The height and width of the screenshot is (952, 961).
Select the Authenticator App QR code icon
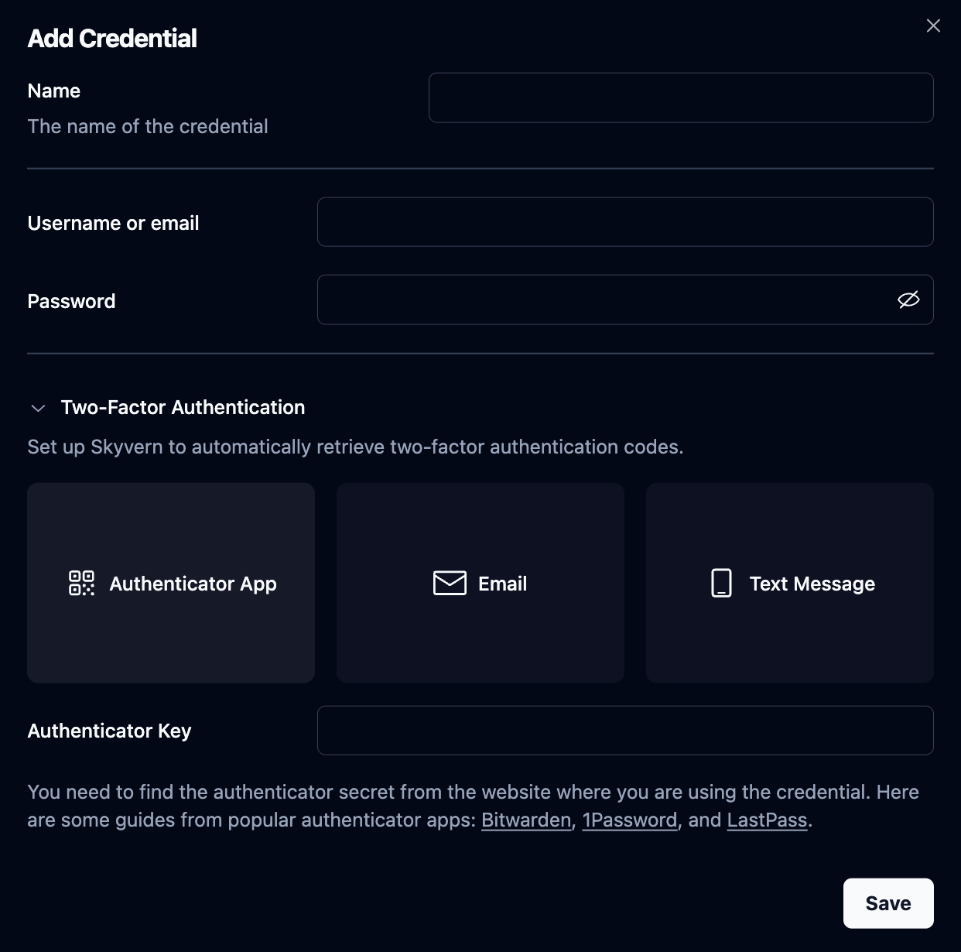pyautogui.click(x=81, y=584)
